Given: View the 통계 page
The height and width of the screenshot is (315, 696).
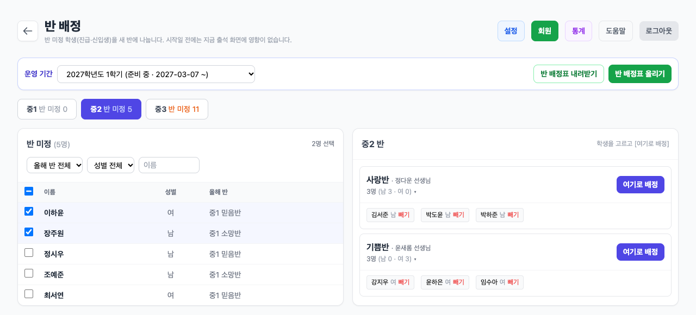Looking at the screenshot, I should 579,31.
